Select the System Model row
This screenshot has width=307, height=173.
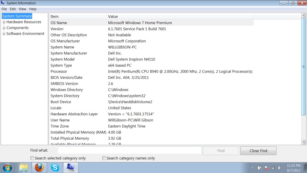point(152,59)
